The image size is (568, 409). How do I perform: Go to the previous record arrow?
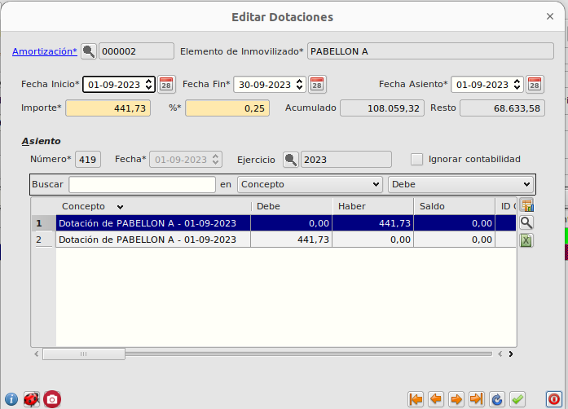436,399
